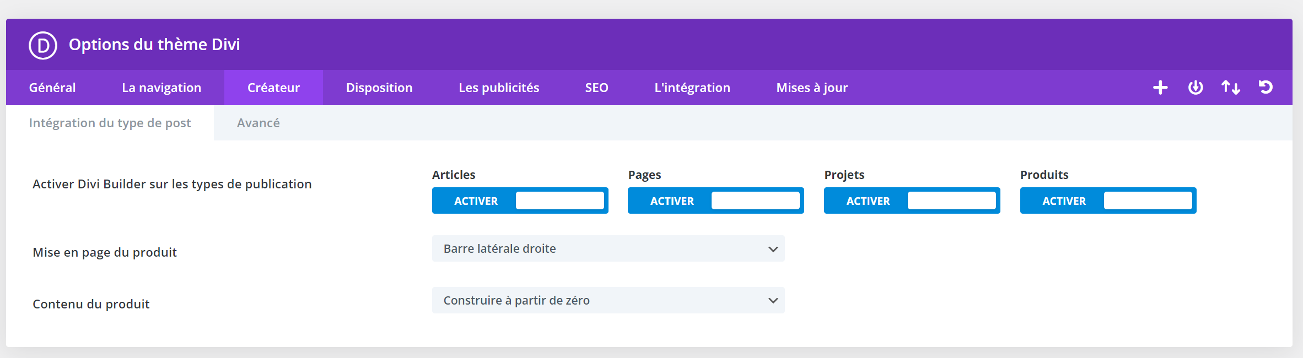This screenshot has width=1303, height=358.
Task: Toggle Divi Builder for Pages
Action: point(716,200)
